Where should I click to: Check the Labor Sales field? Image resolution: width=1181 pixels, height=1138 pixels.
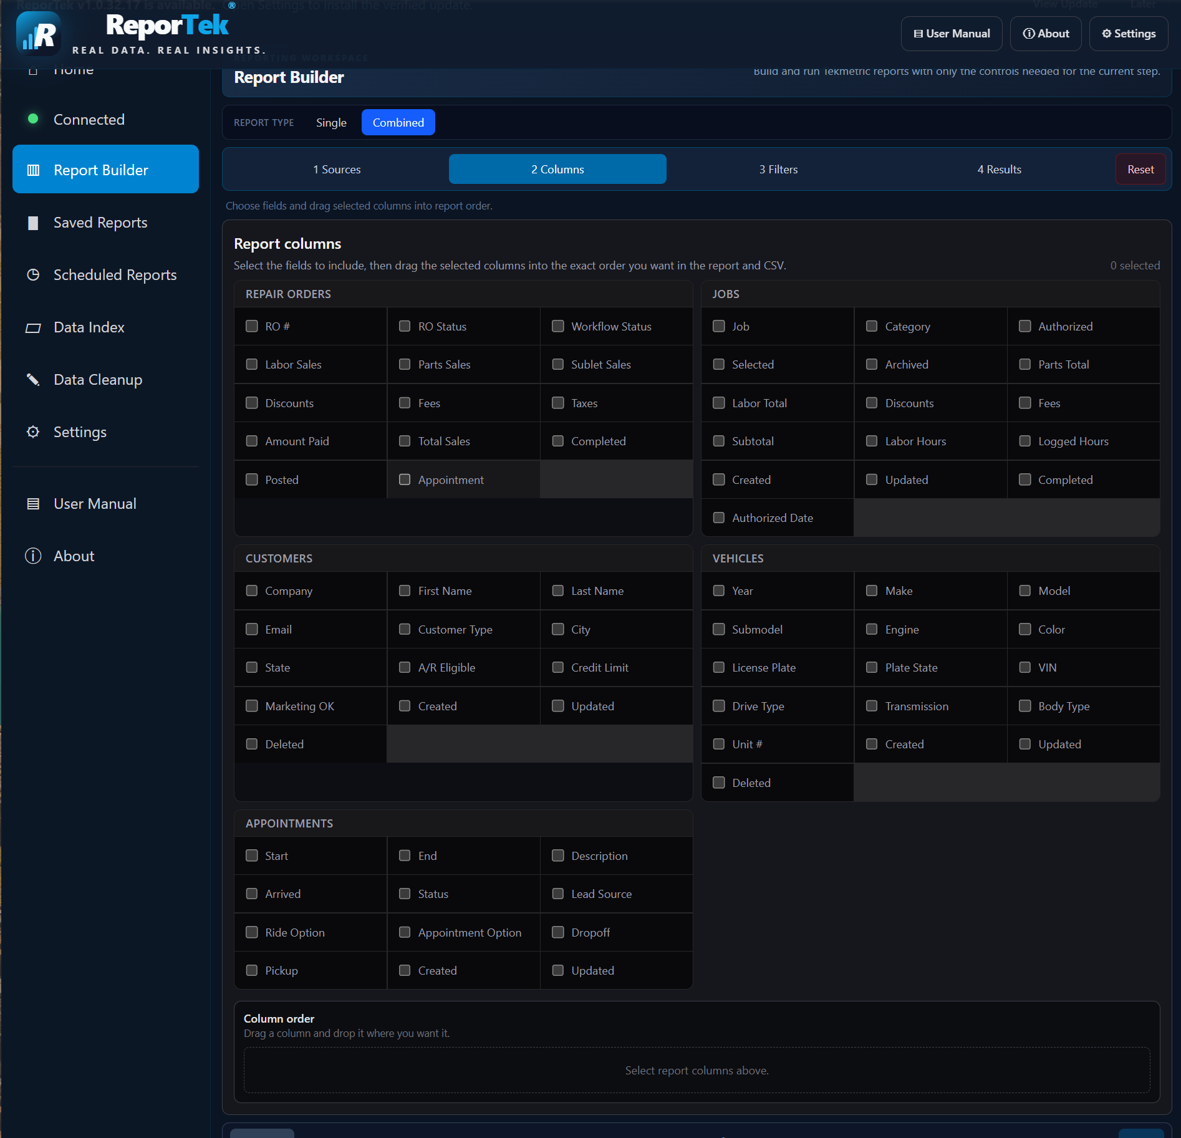[x=252, y=364]
